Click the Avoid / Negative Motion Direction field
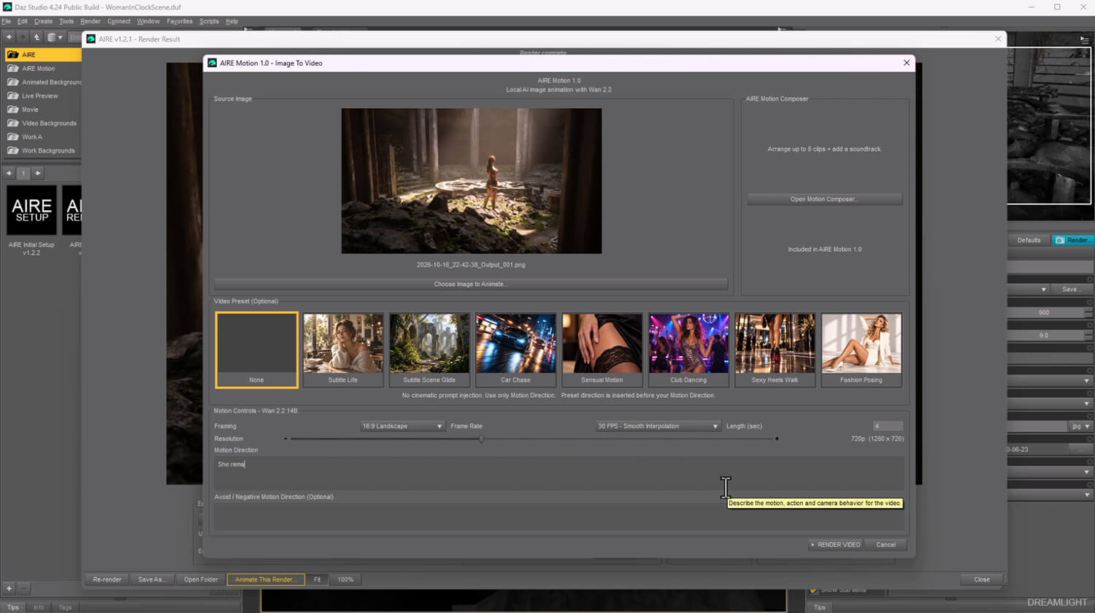 pyautogui.click(x=558, y=515)
